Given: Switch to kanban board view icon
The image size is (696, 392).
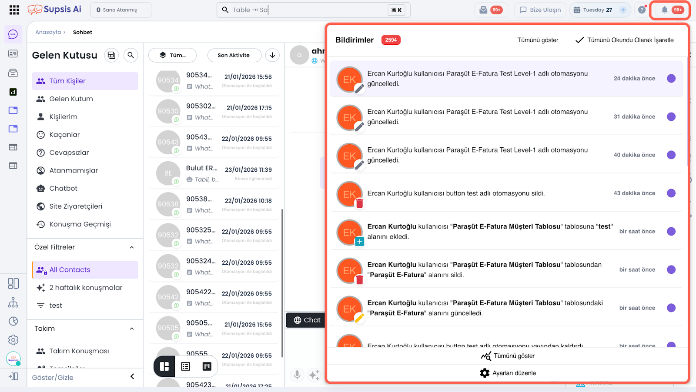Looking at the screenshot, I should (207, 366).
